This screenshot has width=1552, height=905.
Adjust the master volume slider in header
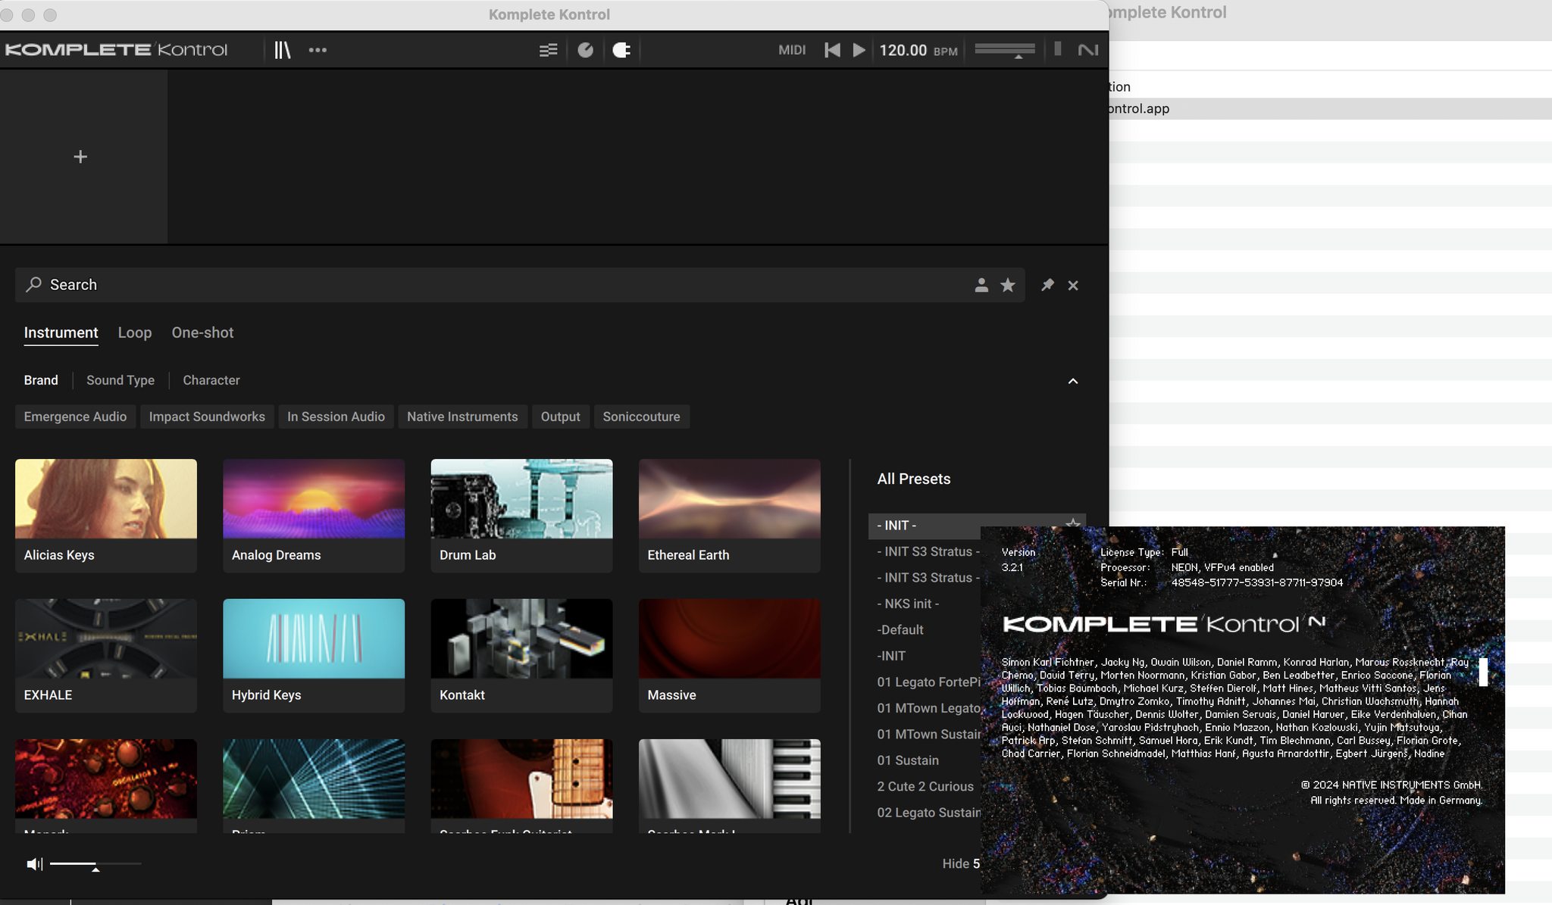(1005, 50)
